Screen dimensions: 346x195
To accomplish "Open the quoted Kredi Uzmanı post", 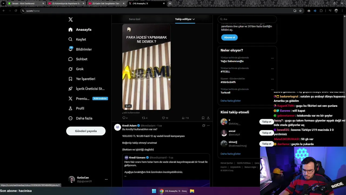I will 166,170.
